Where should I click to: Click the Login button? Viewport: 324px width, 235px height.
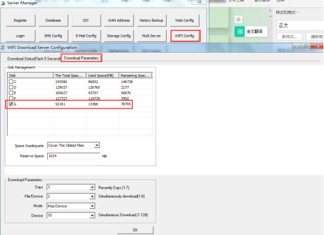click(20, 36)
